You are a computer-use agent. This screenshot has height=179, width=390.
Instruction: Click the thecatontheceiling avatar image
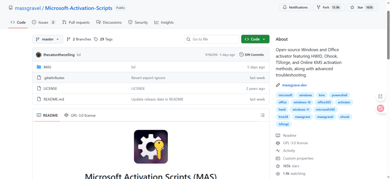click(39, 55)
